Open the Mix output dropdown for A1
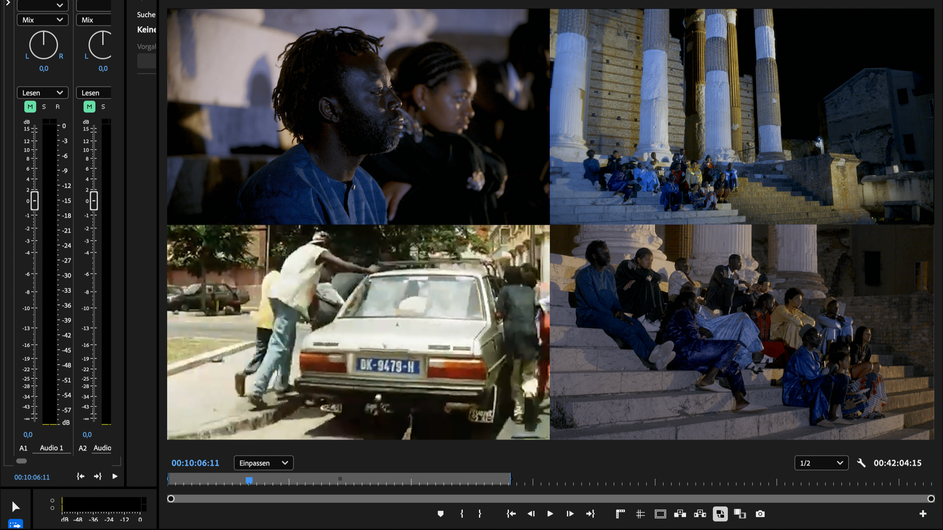This screenshot has height=530, width=943. pyautogui.click(x=42, y=20)
